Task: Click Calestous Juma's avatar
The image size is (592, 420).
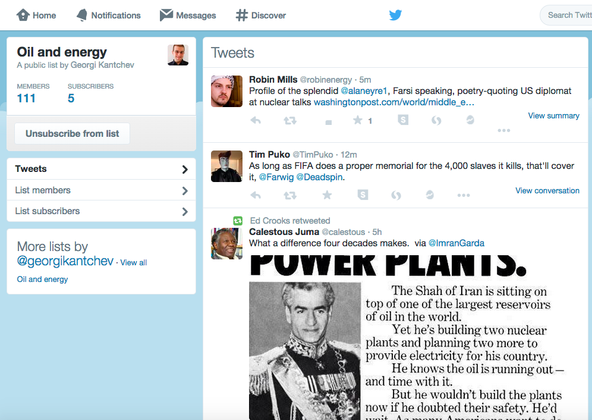Action: pos(226,243)
